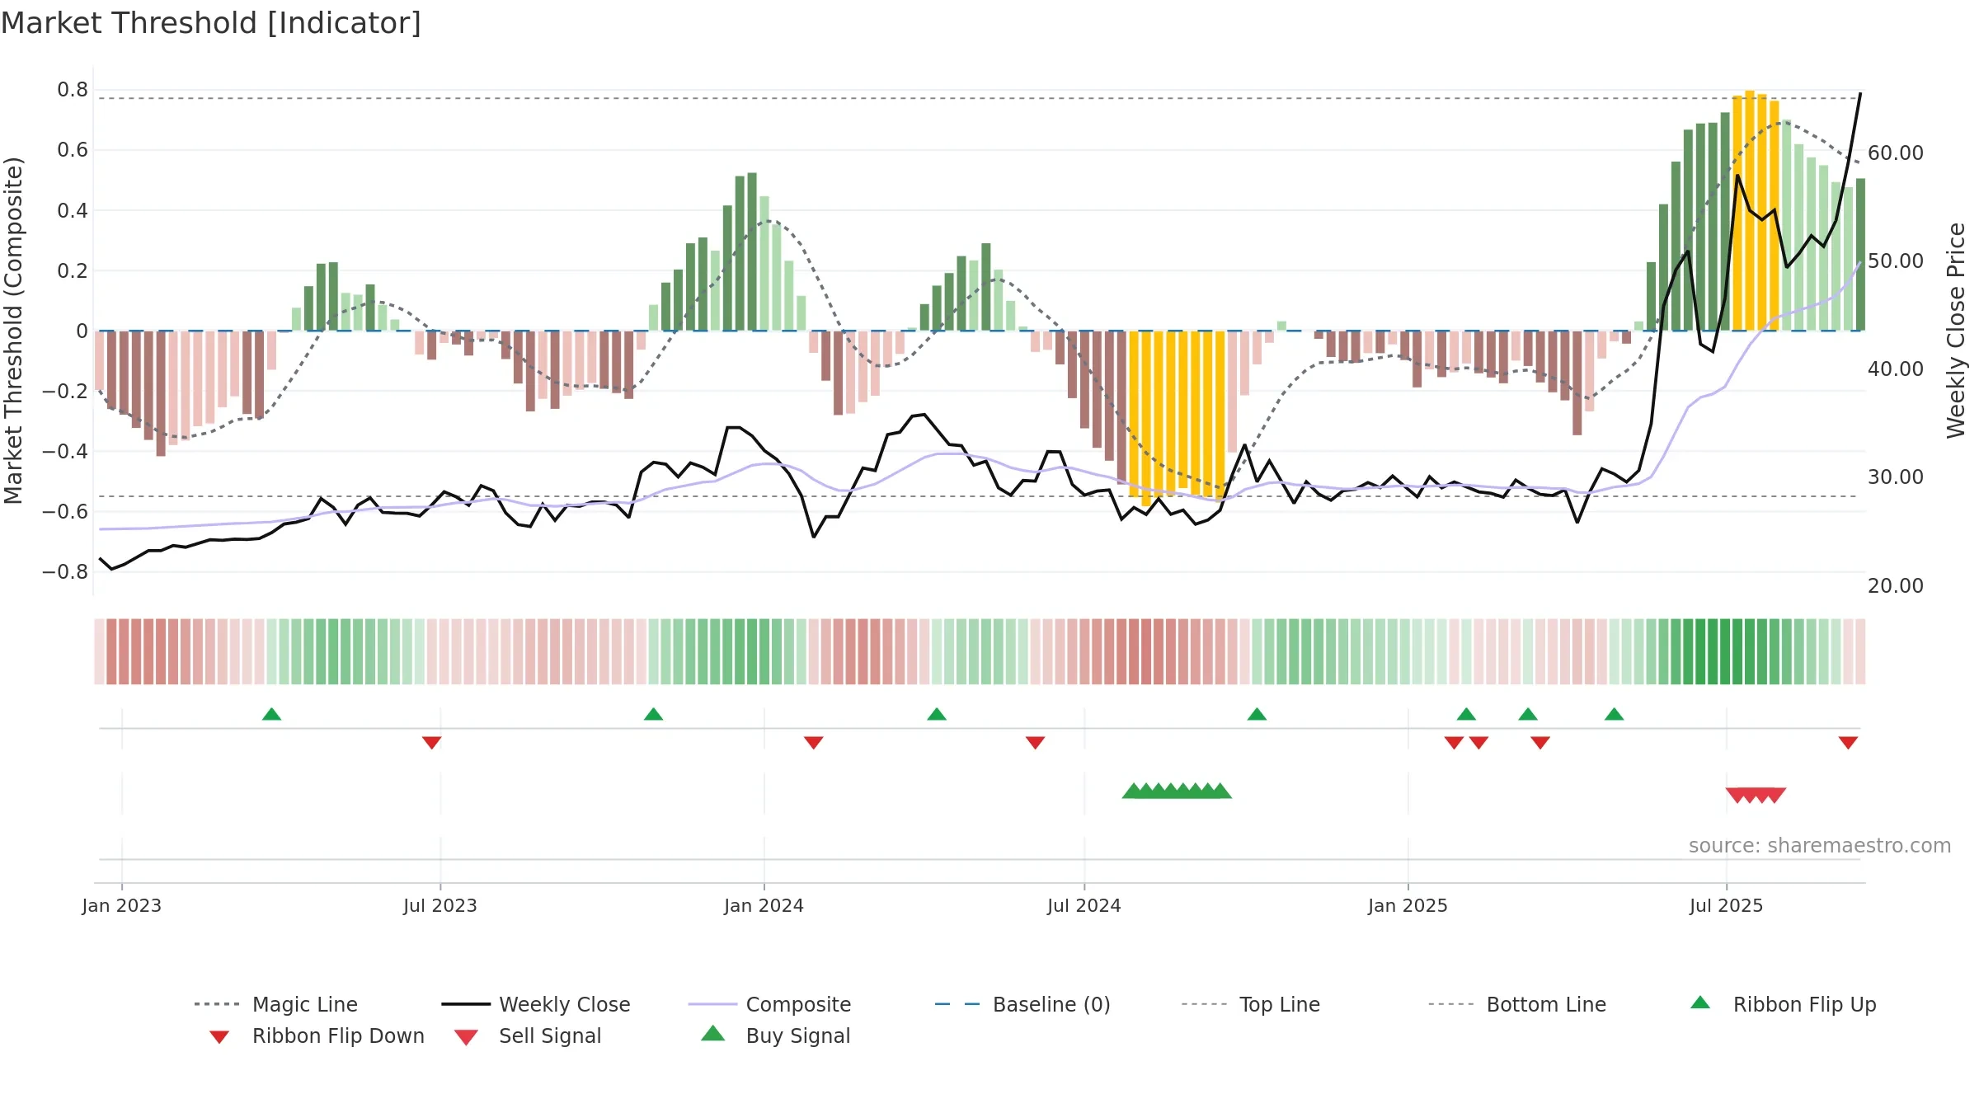Click the Market Threshold (Composite) axis title
Image resolution: width=1979 pixels, height=1113 pixels.
point(13,331)
